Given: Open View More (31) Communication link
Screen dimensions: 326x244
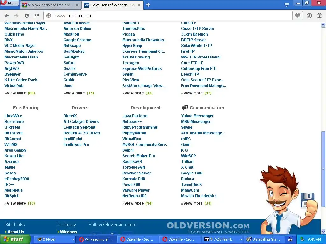Looking at the screenshot, I should point(196,203).
